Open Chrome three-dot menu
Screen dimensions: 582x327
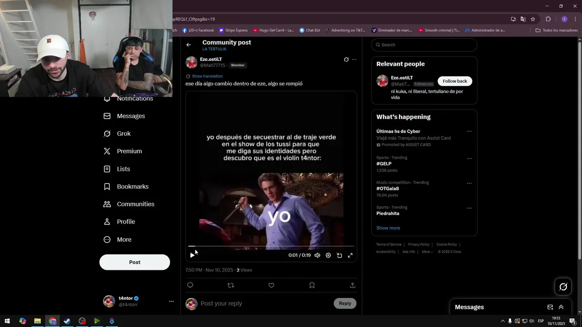576,19
